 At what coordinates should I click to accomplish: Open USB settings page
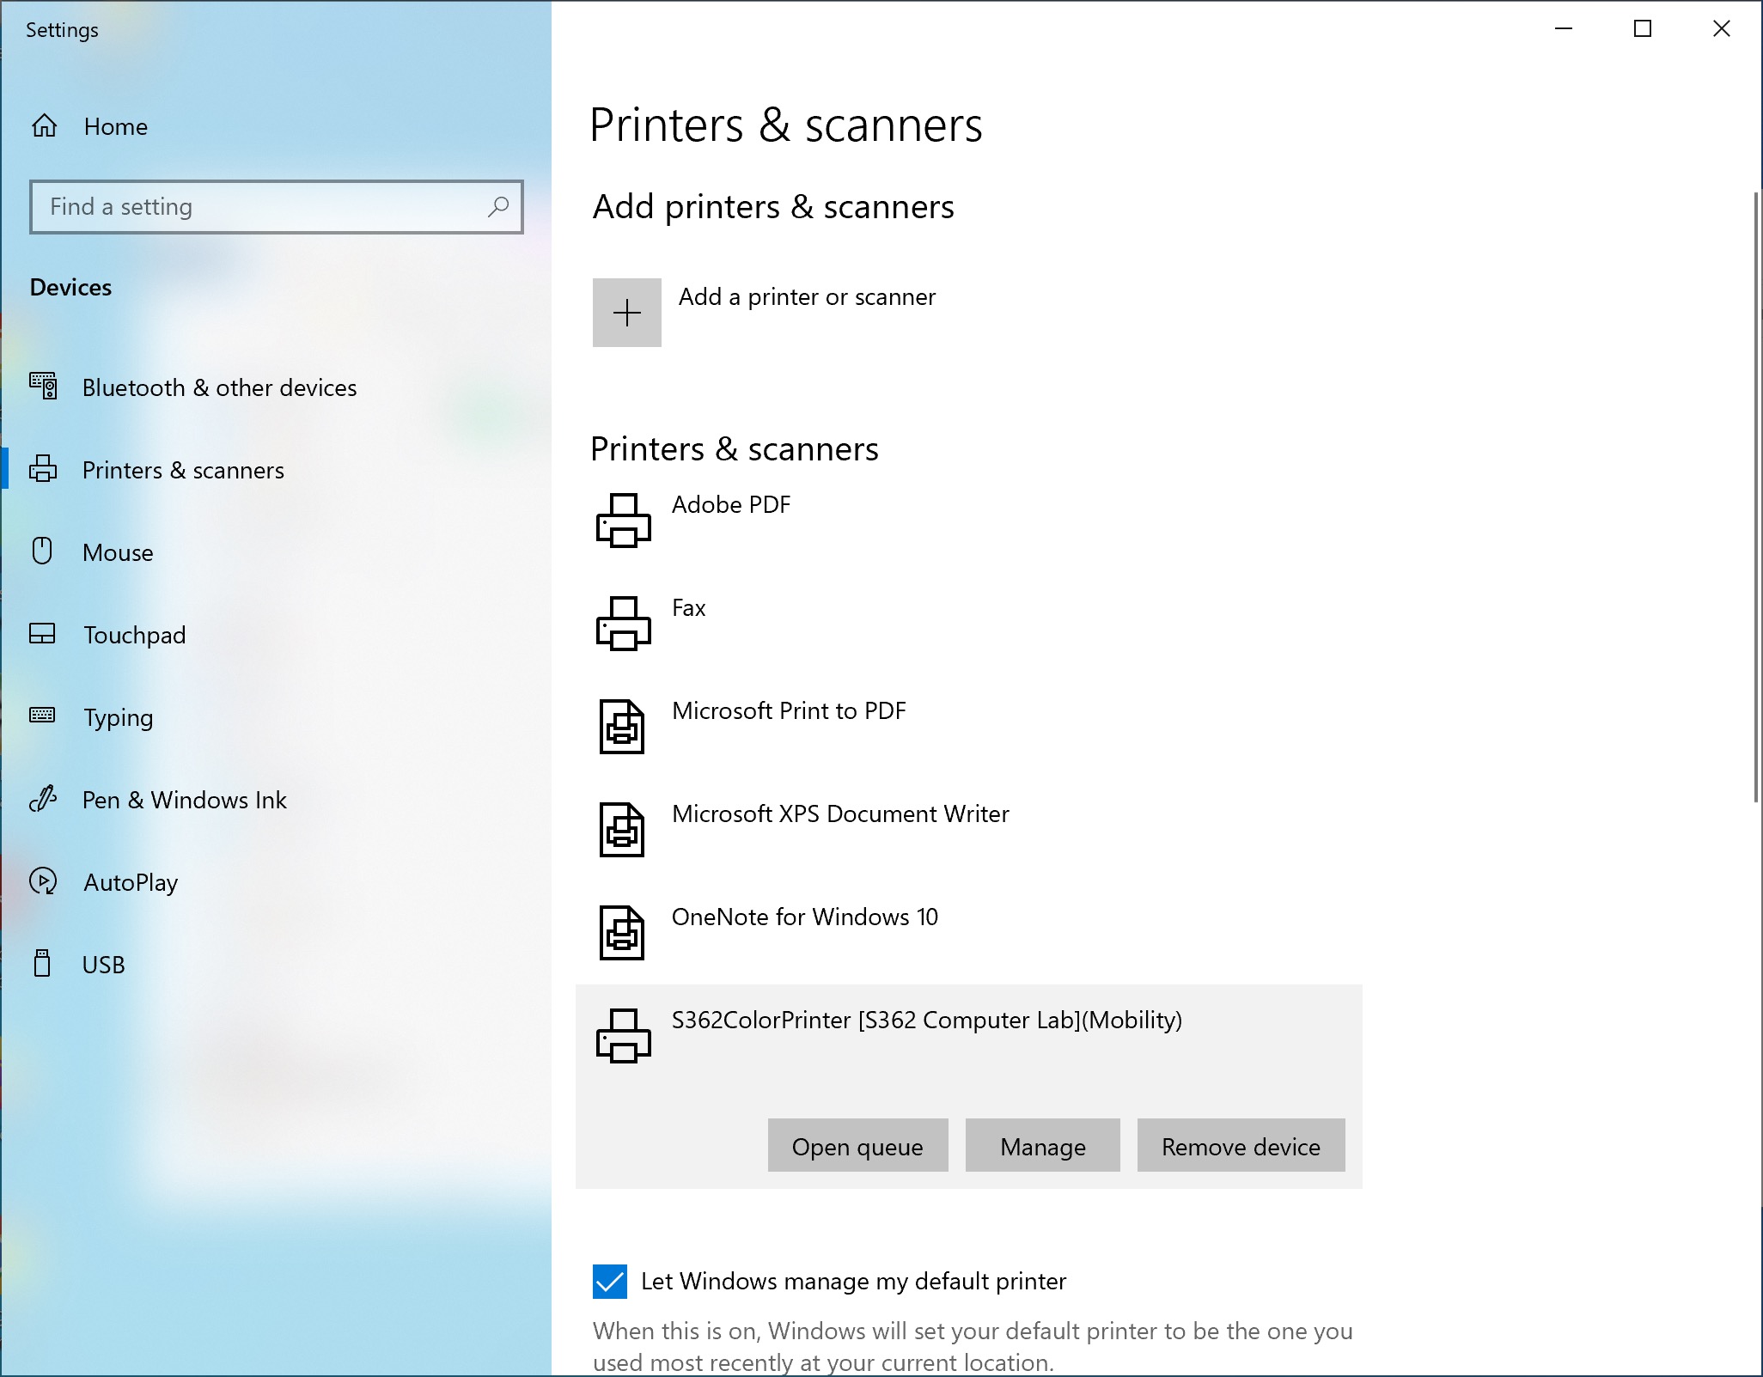pyautogui.click(x=104, y=965)
